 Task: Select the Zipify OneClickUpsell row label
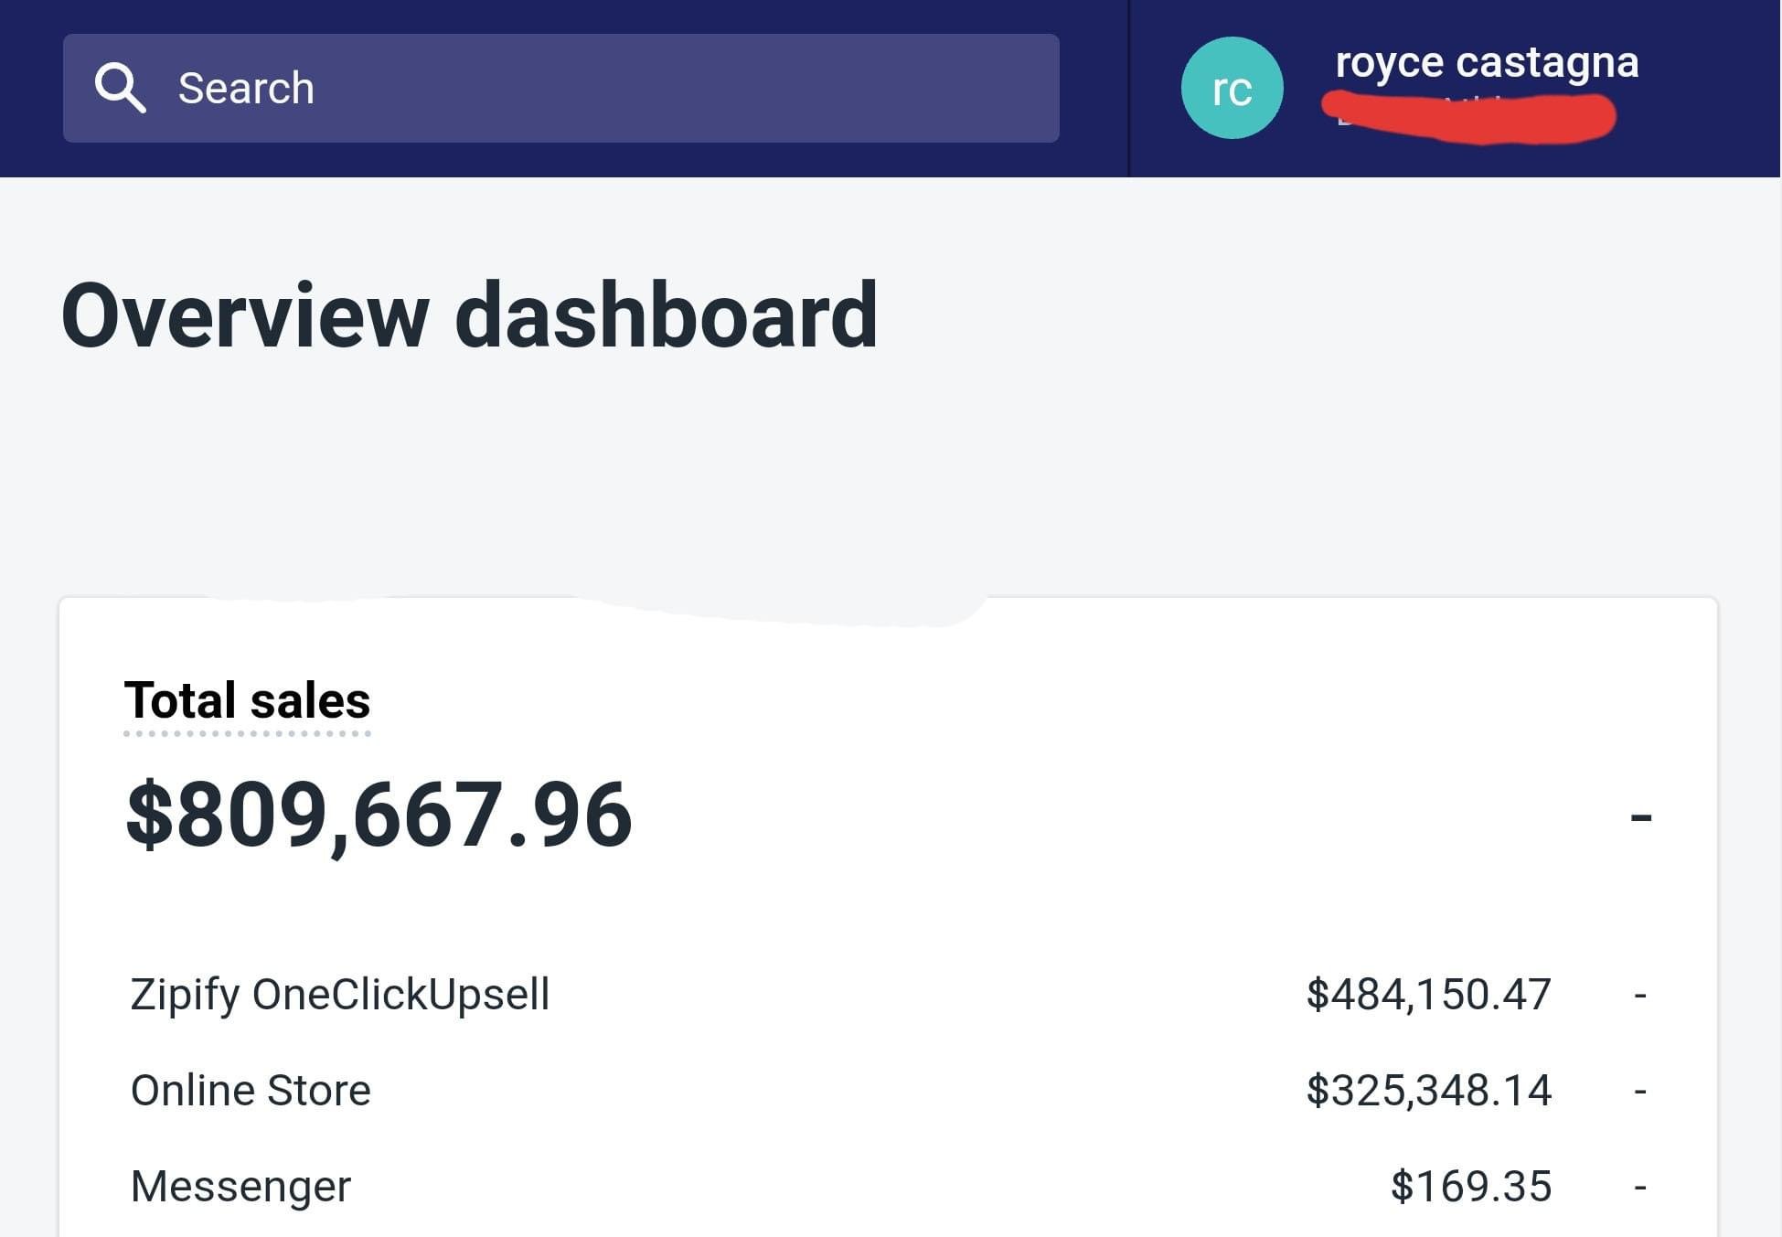coord(340,994)
